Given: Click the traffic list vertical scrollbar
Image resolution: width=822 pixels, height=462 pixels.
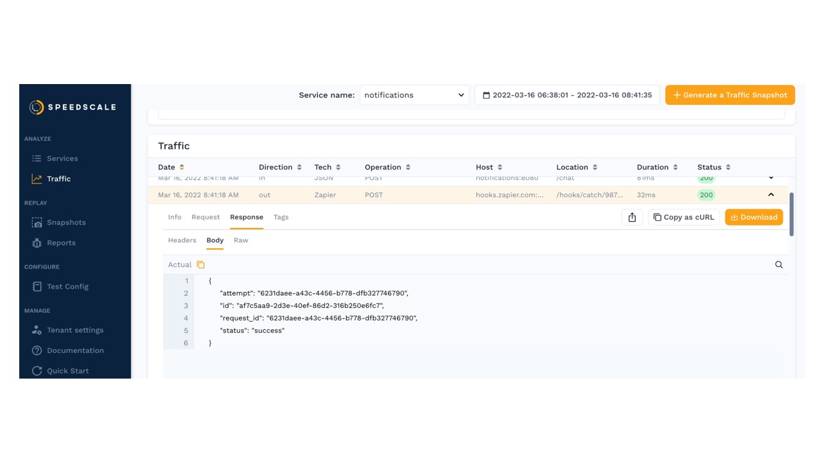Looking at the screenshot, I should click(x=791, y=214).
